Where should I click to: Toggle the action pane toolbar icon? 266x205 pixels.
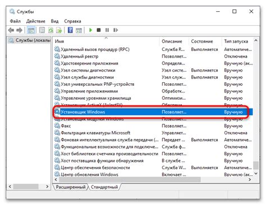[79, 30]
